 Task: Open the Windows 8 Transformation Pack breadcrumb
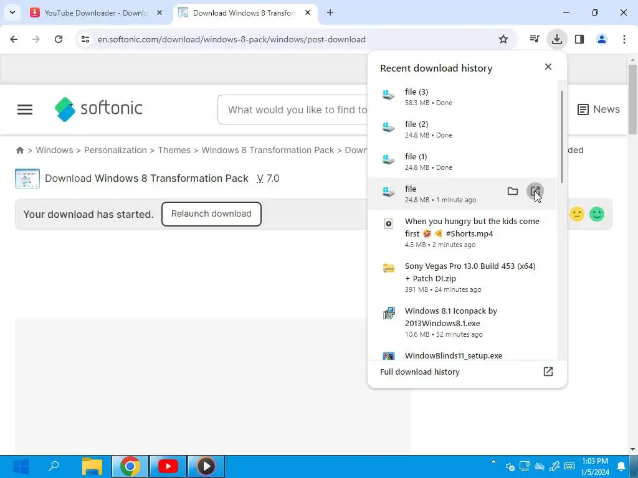click(268, 150)
